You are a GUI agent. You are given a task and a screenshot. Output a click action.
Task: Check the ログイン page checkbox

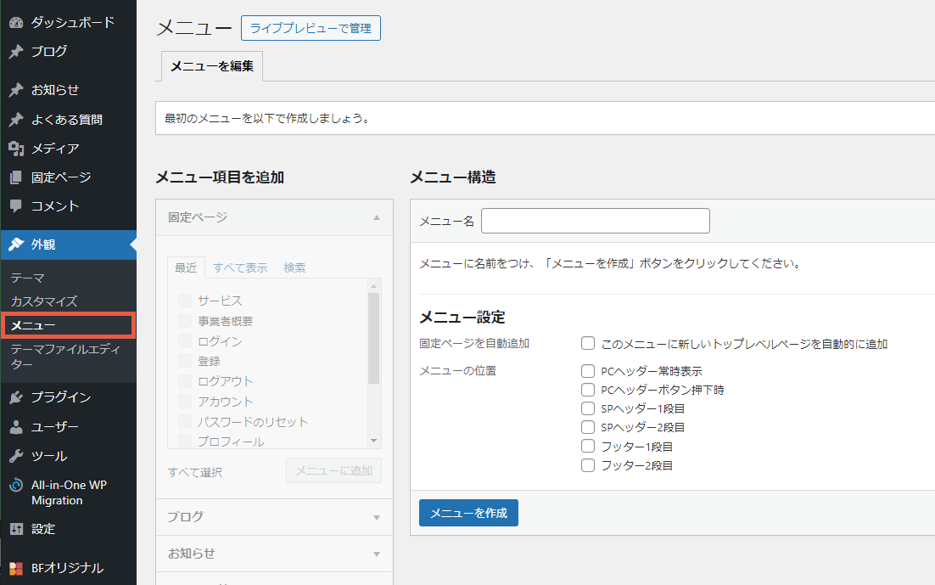click(185, 340)
